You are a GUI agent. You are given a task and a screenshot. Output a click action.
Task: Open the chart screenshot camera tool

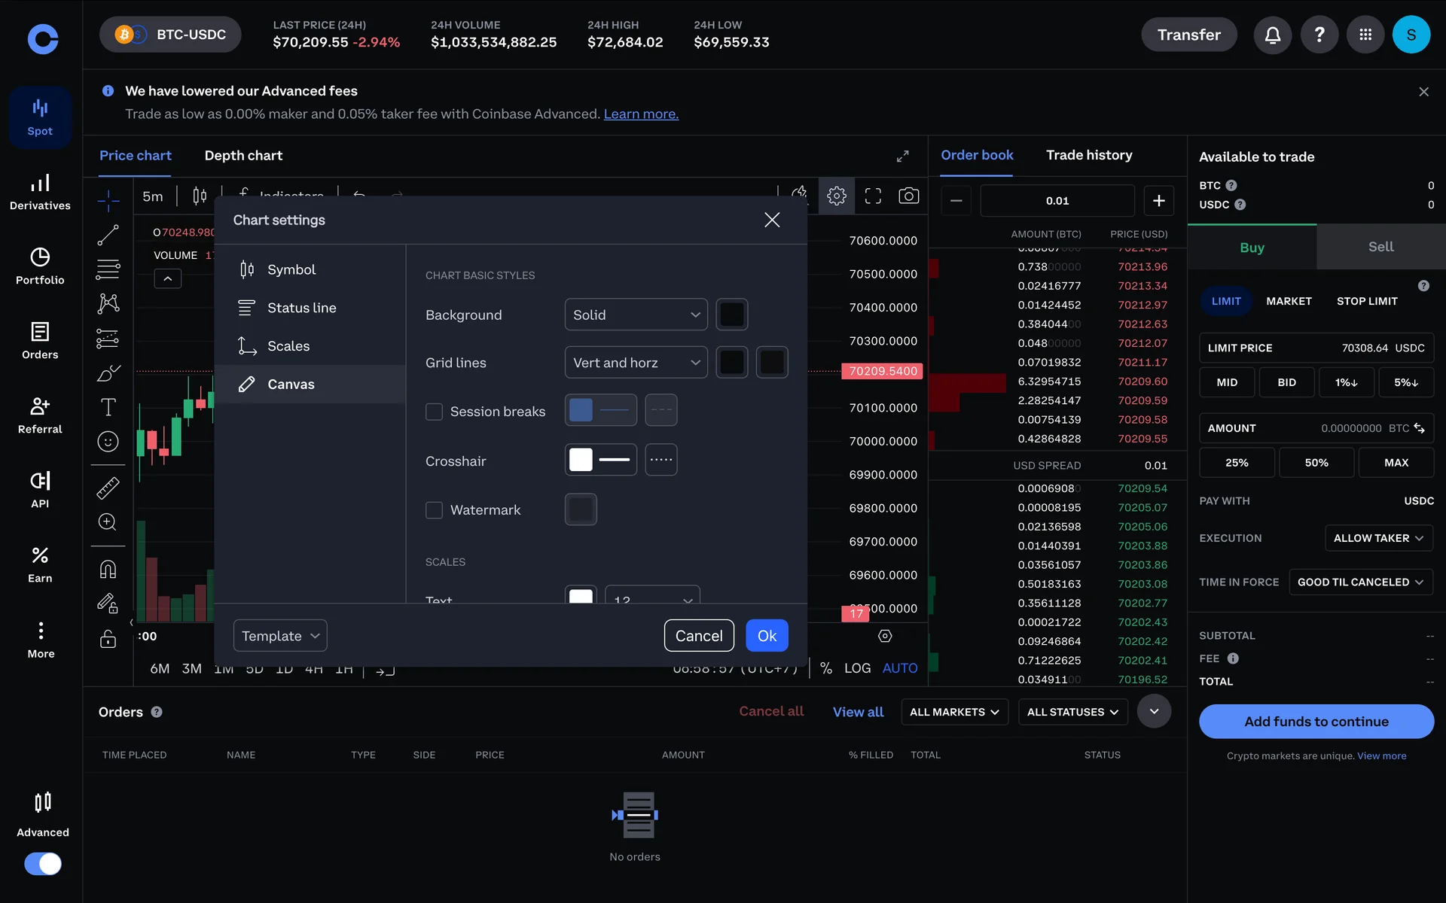point(908,196)
